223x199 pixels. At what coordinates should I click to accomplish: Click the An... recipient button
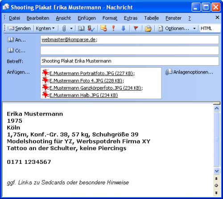pos(17,40)
